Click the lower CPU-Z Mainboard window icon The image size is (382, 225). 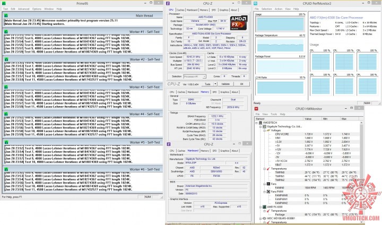tap(169, 144)
